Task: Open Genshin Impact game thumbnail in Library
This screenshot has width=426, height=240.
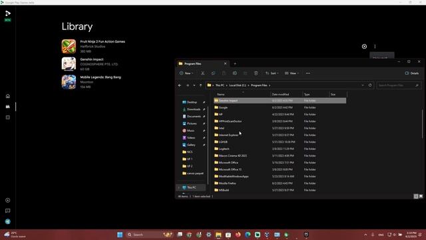Action: click(x=69, y=64)
